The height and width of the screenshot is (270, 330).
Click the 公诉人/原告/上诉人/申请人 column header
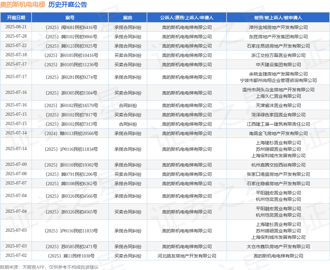187,18
